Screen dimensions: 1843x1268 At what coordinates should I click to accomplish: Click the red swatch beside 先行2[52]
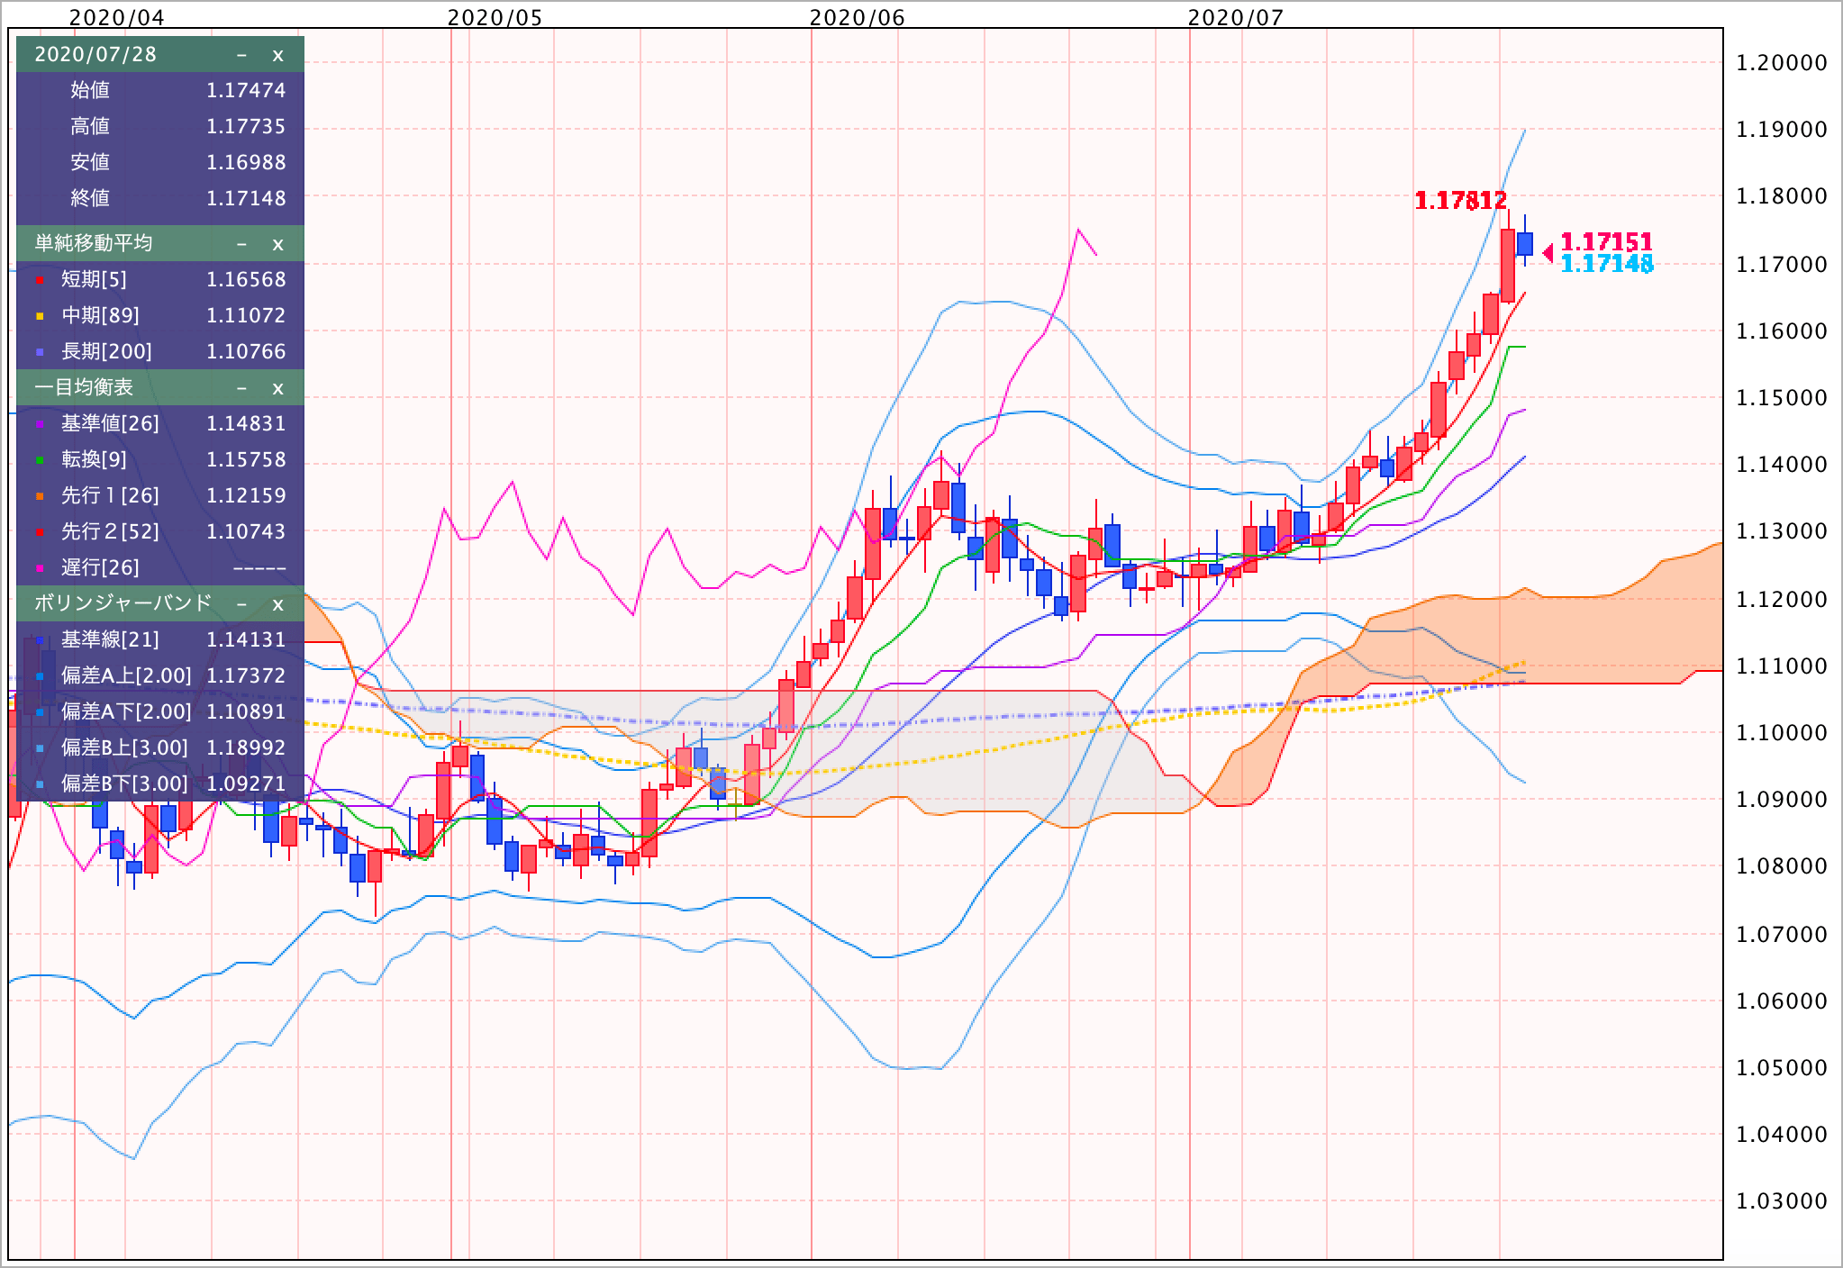click(x=40, y=533)
